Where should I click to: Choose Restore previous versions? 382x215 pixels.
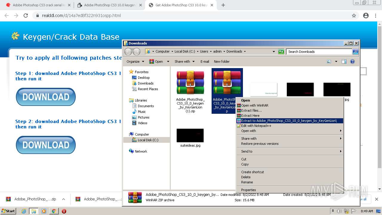click(x=289, y=144)
